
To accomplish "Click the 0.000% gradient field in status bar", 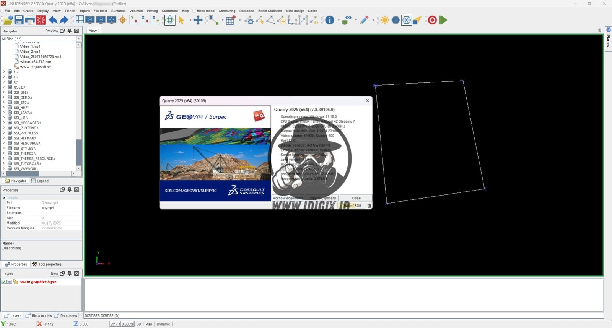I will pos(127,324).
